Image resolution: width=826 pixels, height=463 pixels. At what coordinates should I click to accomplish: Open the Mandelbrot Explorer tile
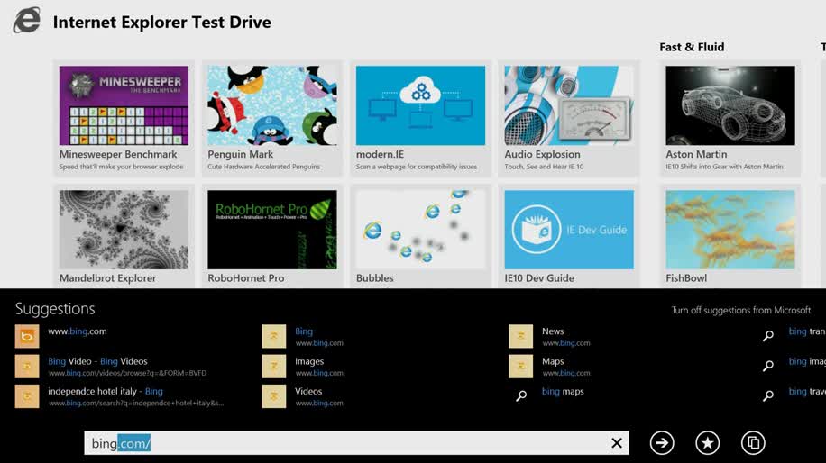[x=124, y=236]
